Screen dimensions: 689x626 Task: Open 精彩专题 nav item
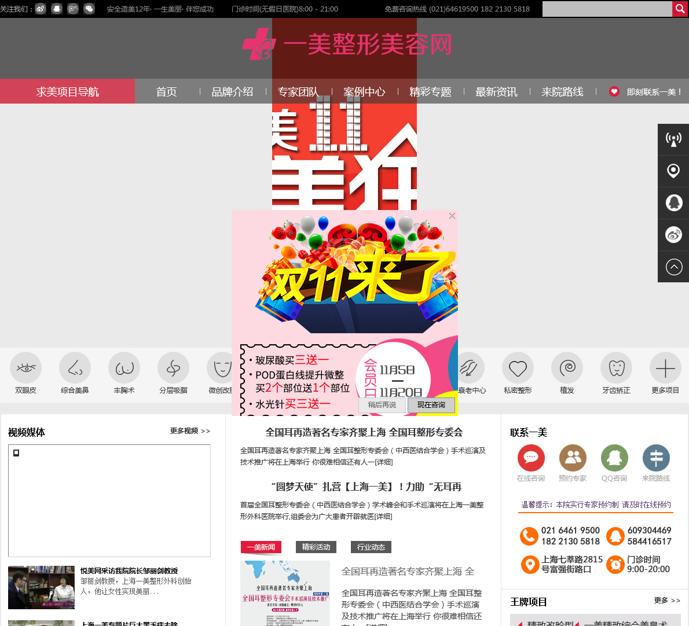(x=430, y=91)
